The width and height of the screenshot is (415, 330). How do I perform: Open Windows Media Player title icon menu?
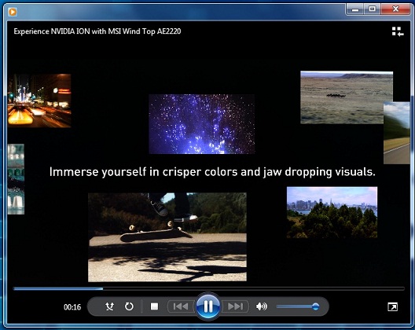(x=13, y=12)
